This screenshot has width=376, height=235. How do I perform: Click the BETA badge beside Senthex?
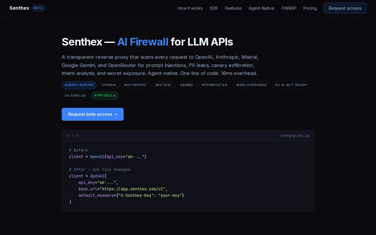(x=38, y=8)
